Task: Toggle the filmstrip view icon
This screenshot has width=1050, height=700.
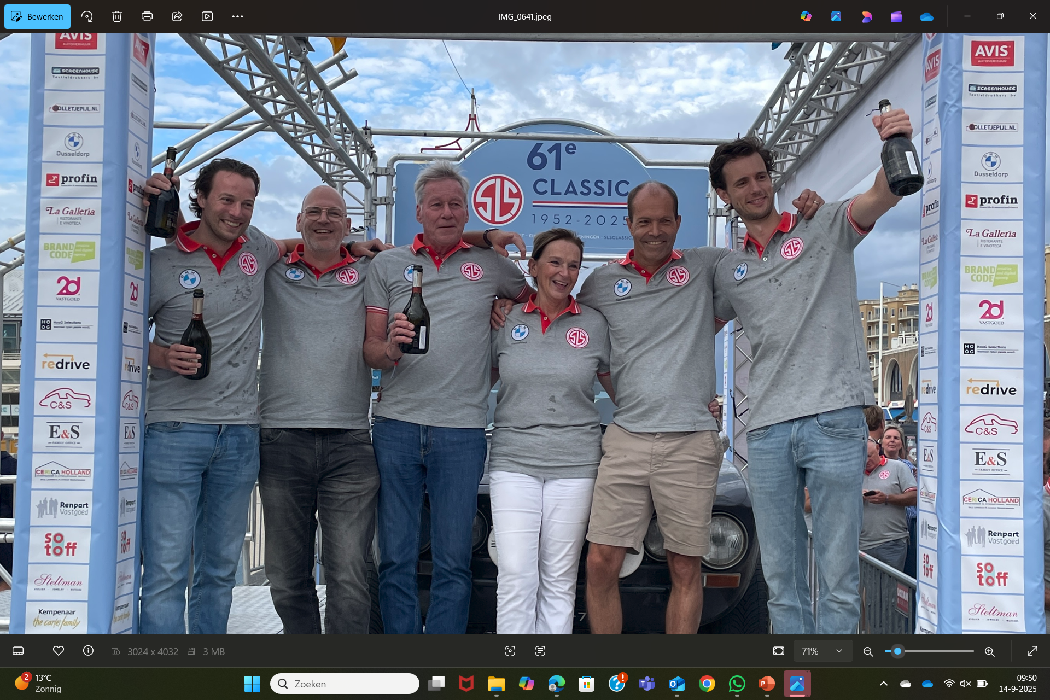Action: 18,651
